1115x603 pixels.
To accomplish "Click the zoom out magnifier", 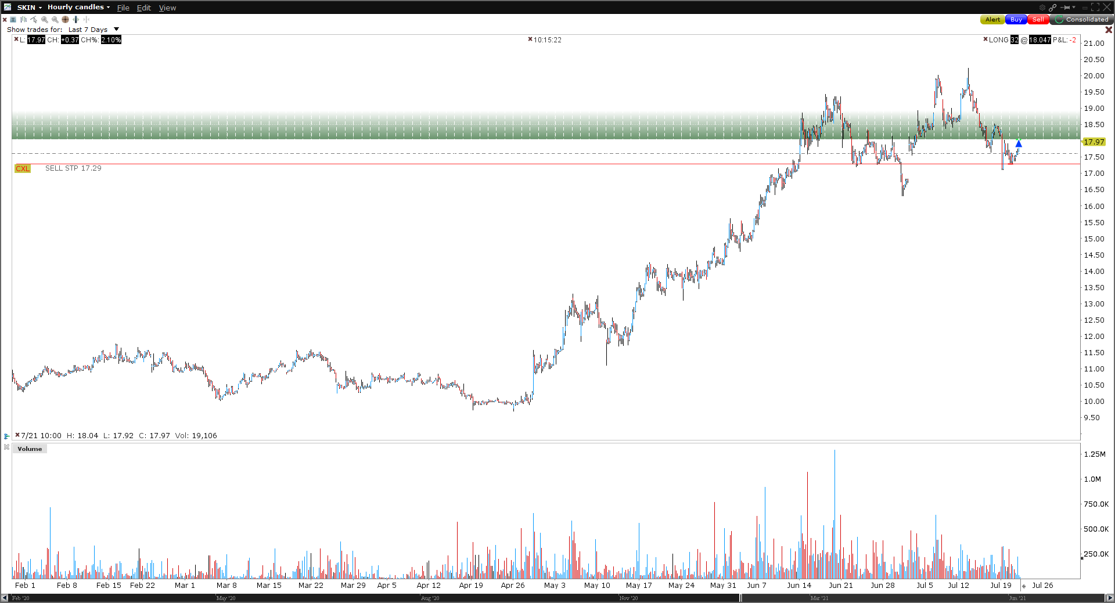I will click(55, 20).
